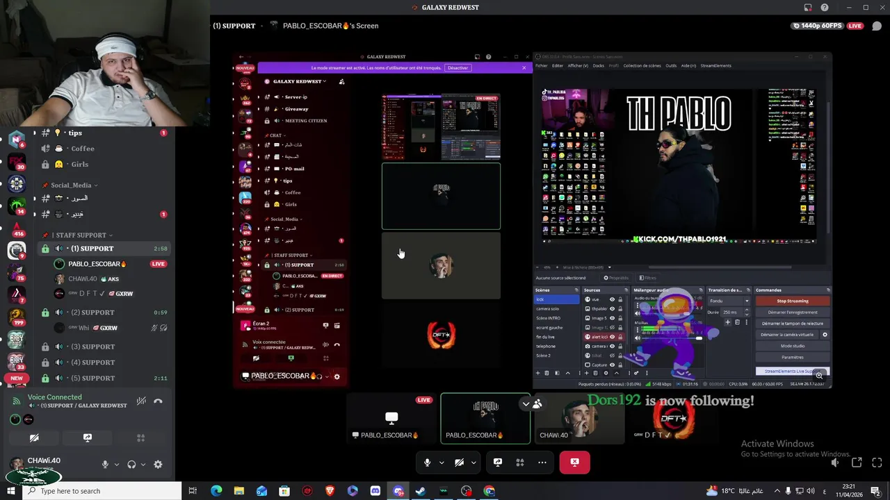This screenshot has height=500, width=890.
Task: Pop out the stream window
Action: click(x=857, y=462)
